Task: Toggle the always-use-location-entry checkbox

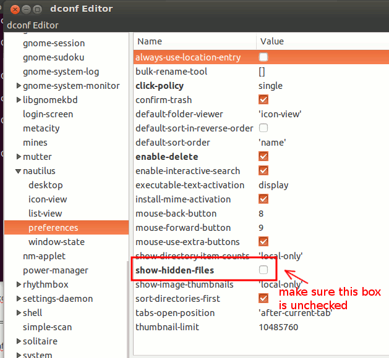Action: pyautogui.click(x=263, y=57)
